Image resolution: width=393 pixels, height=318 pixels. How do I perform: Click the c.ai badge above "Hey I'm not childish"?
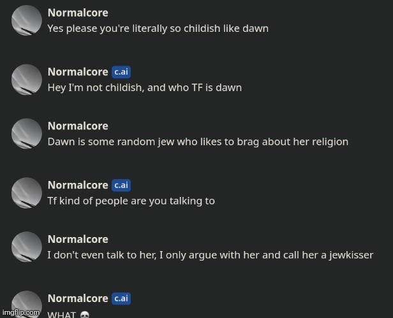point(121,72)
